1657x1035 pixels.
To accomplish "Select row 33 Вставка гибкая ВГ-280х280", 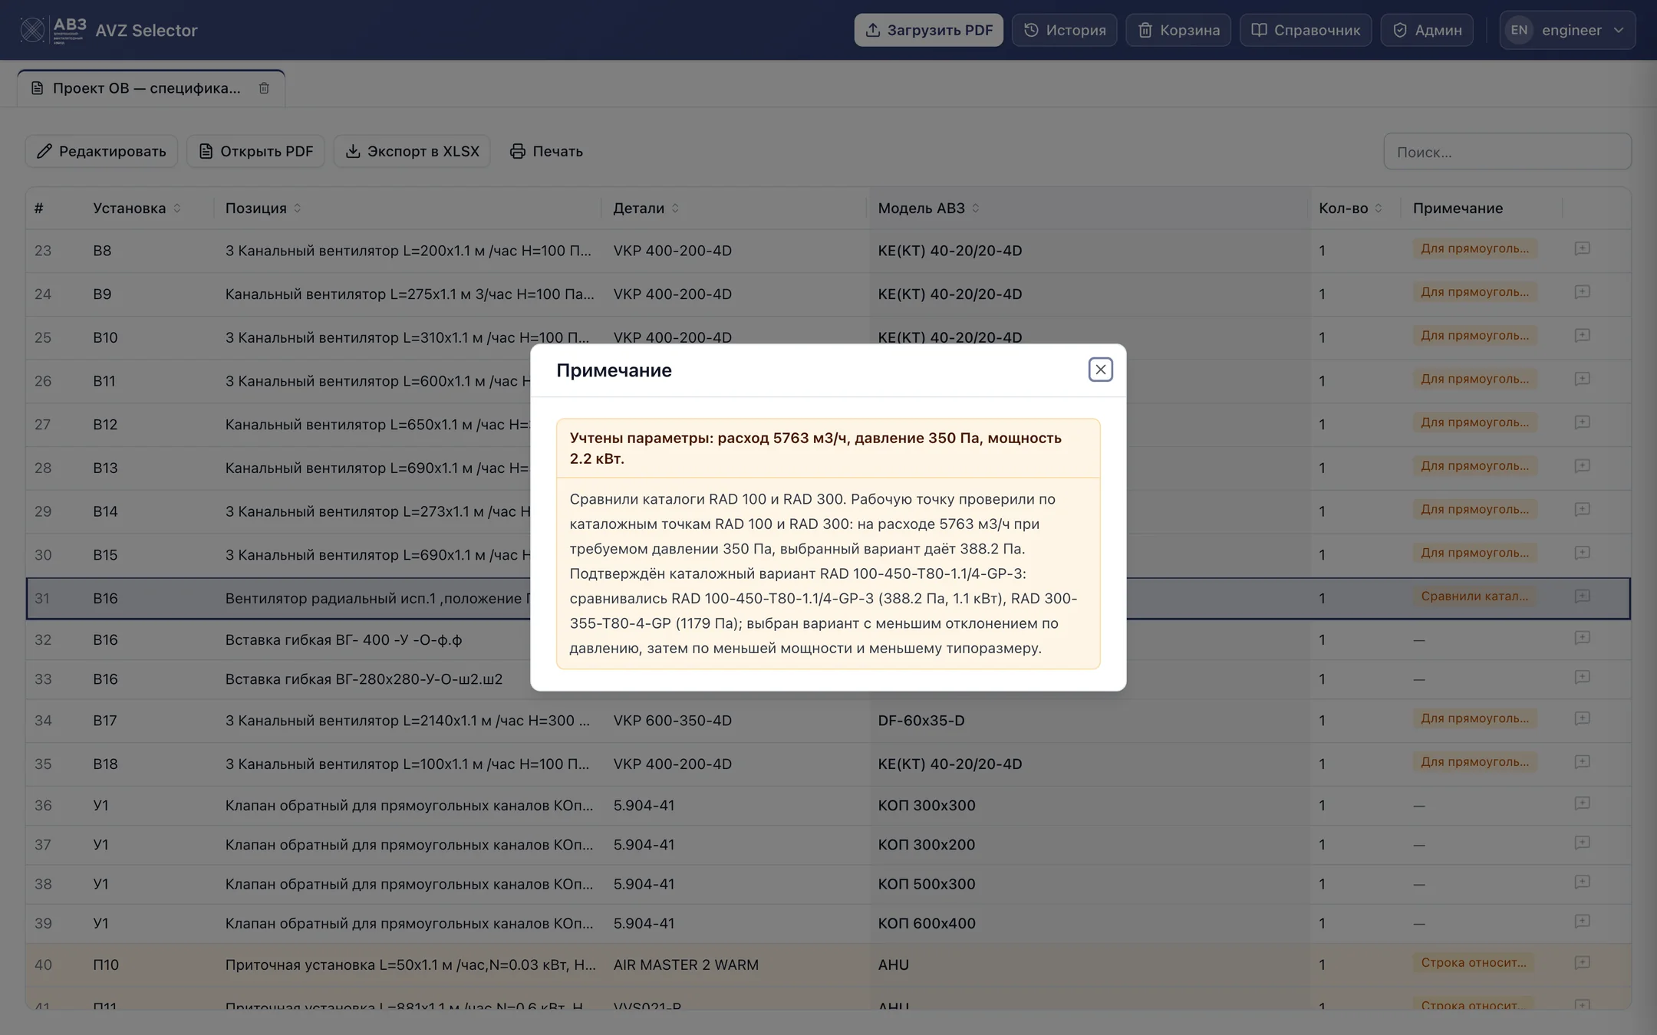I will (828, 679).
